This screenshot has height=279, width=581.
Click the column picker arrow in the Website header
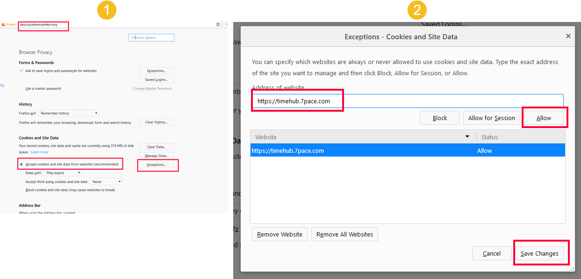click(x=467, y=137)
